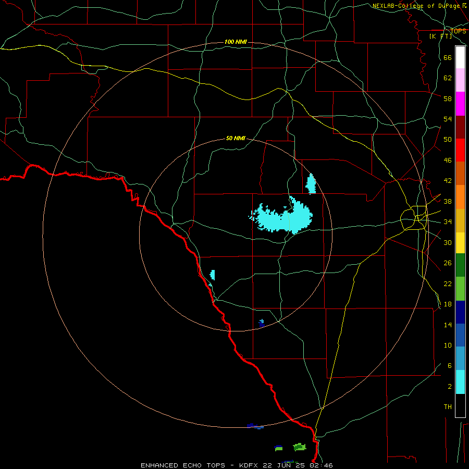Click the 18 legend value
469x469 pixels.
tap(448, 304)
